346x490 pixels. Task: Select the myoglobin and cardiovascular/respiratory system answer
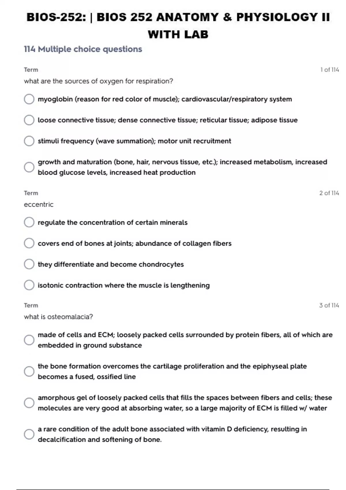click(x=29, y=99)
